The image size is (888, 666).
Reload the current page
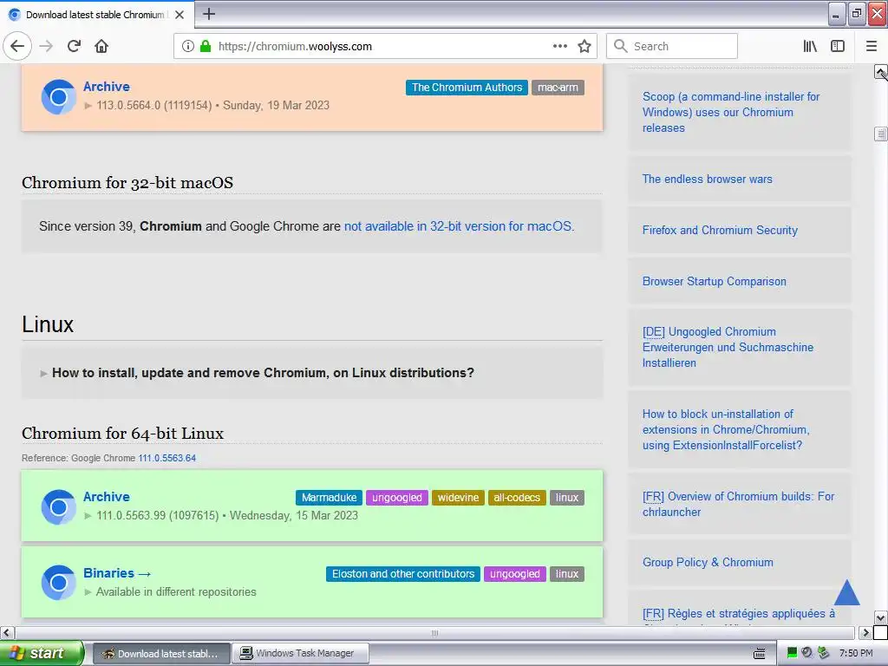pyautogui.click(x=75, y=46)
